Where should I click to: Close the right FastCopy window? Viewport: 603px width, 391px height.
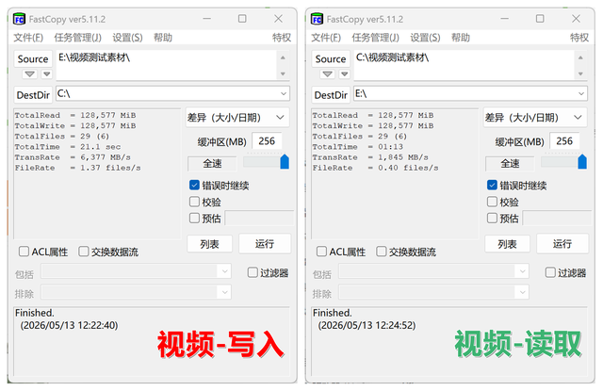(576, 19)
